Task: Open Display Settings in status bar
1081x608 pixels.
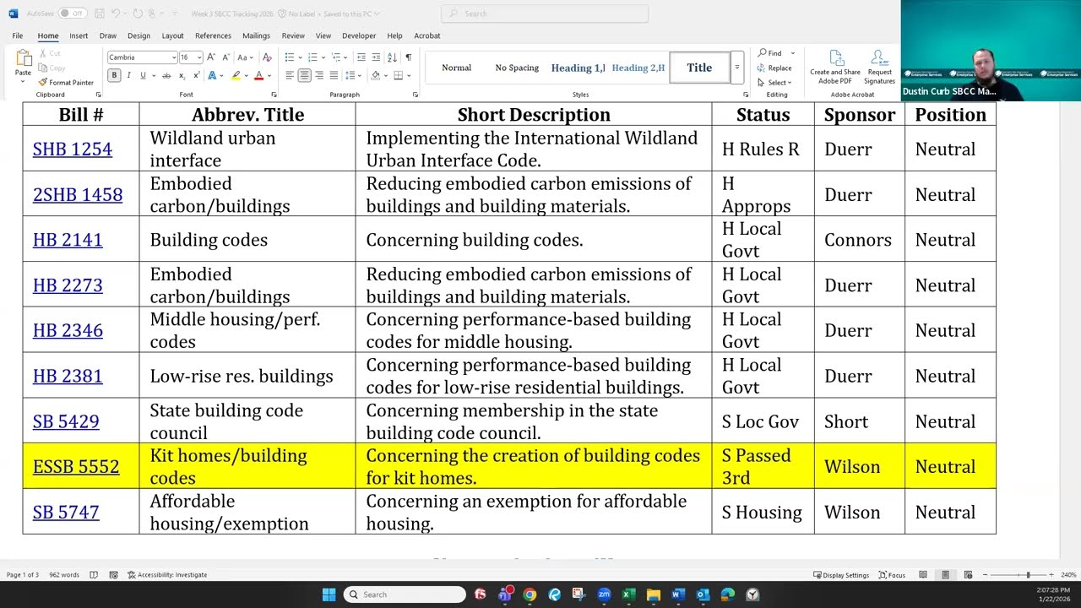Action: 841,575
